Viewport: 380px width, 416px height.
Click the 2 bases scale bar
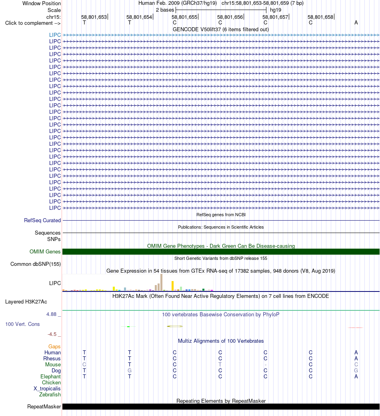221,10
